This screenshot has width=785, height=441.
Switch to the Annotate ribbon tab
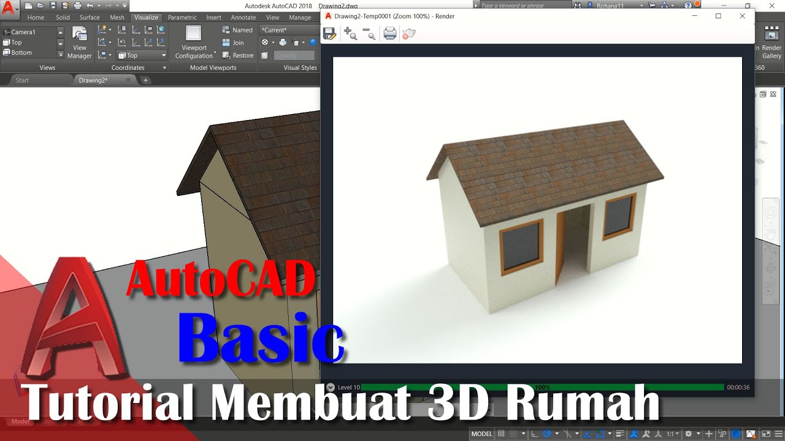(243, 17)
